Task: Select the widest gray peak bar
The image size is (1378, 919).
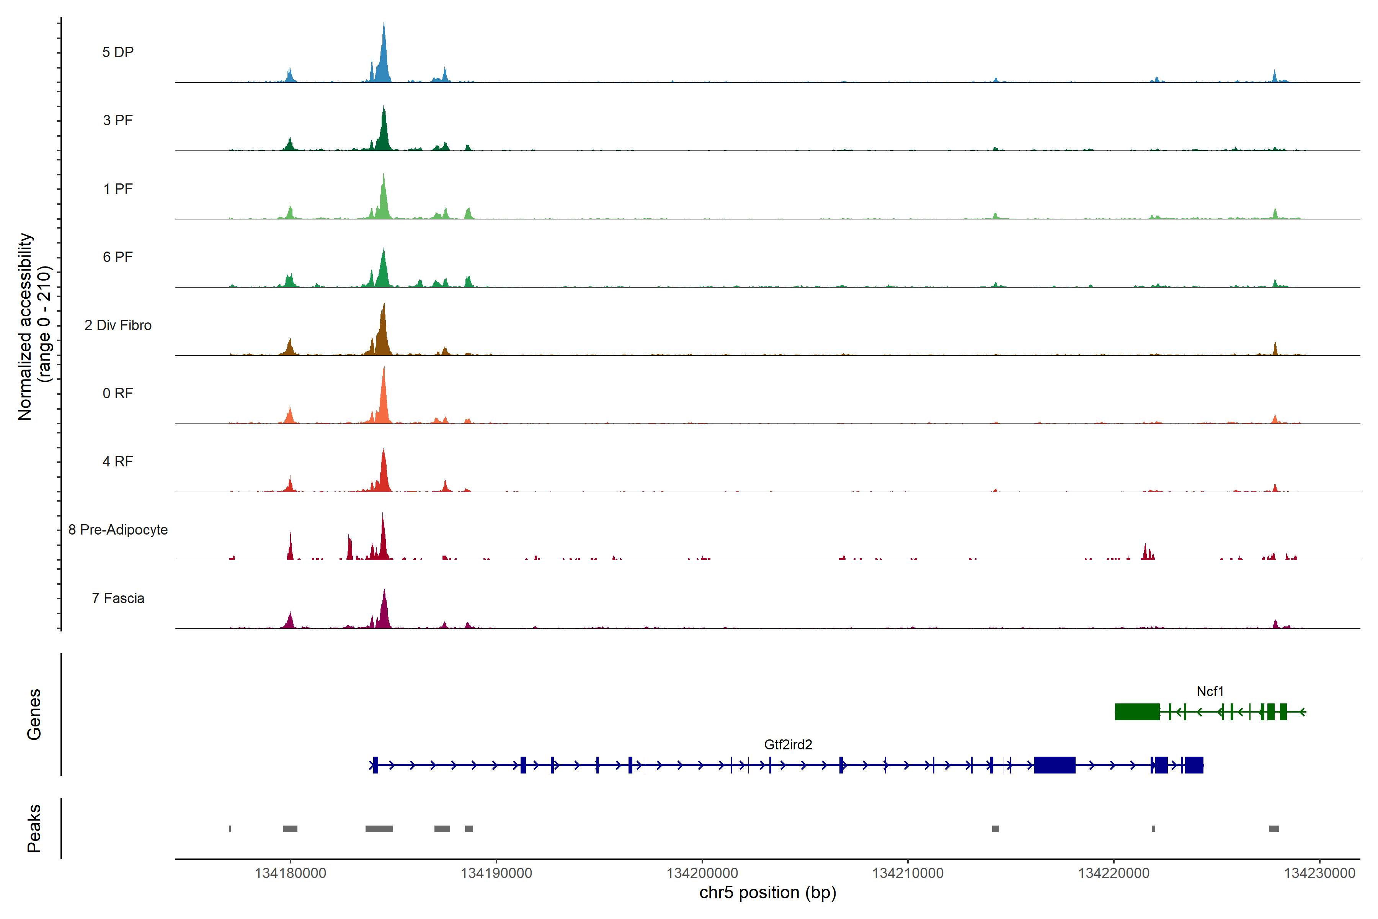Action: (379, 829)
